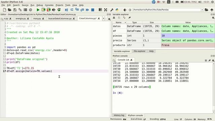
Task: Switch to Help pane tab
Action: 151,51
